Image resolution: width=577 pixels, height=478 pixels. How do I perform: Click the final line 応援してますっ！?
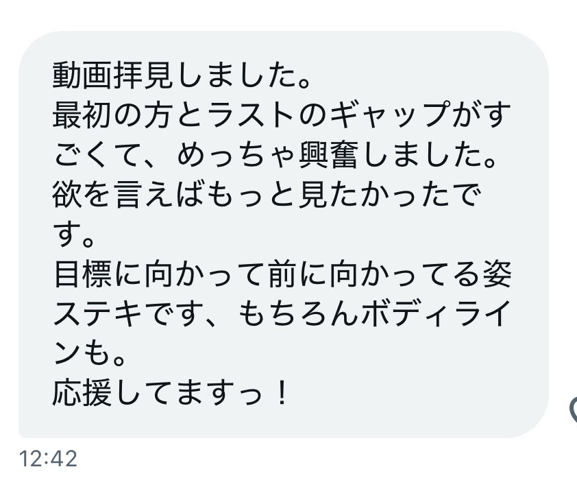click(171, 393)
